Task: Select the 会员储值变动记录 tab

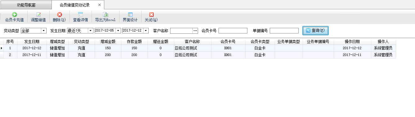Action: (74, 5)
